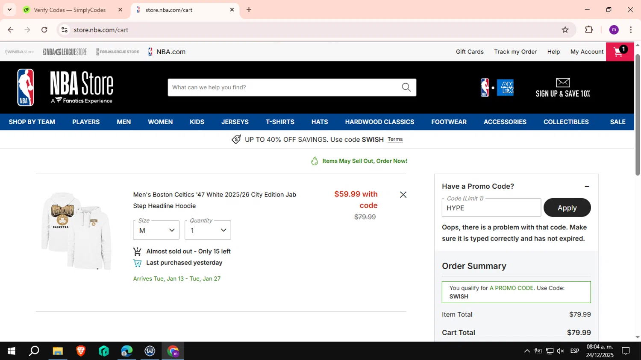Click Sign Up & Save 10% envelope
The image size is (641, 360).
(563, 88)
